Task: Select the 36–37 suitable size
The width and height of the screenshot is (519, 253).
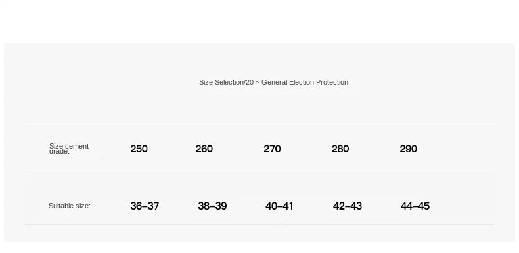Action: 145,206
